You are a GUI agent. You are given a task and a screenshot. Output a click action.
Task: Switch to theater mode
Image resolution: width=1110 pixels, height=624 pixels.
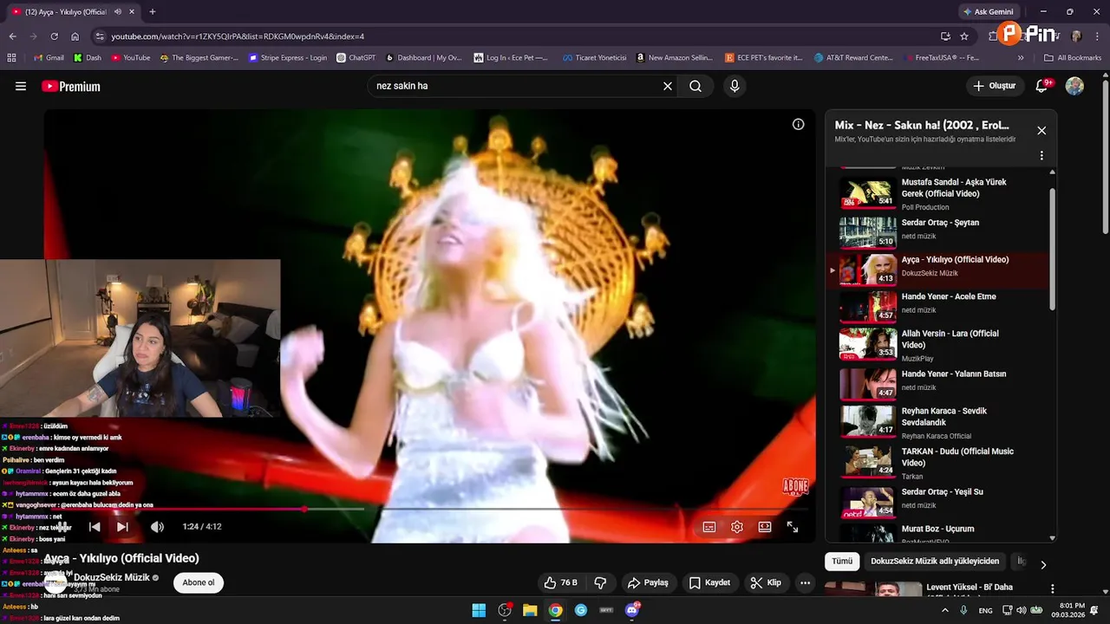tap(765, 526)
